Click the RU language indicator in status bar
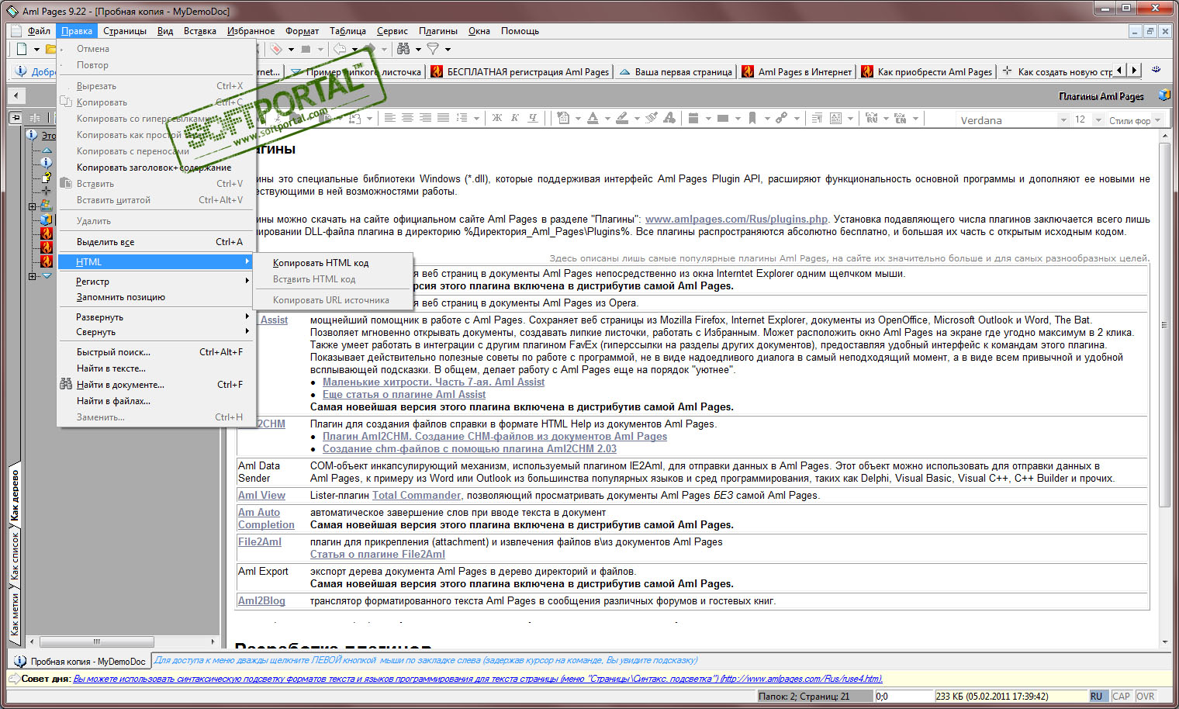This screenshot has height=709, width=1179. click(1097, 696)
